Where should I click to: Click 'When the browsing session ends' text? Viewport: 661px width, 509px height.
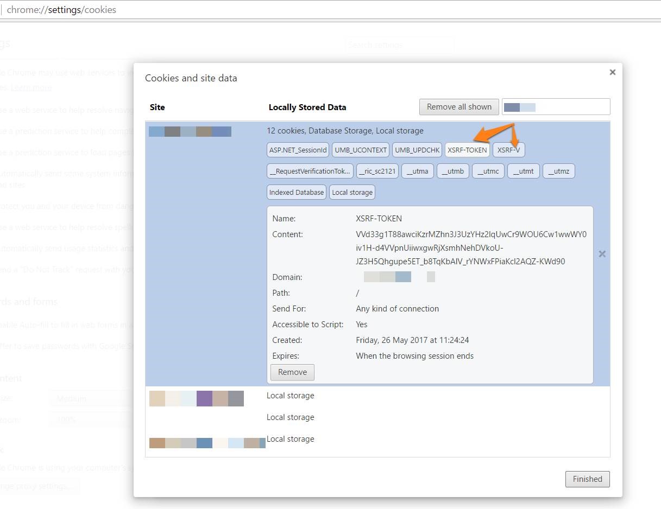point(414,356)
